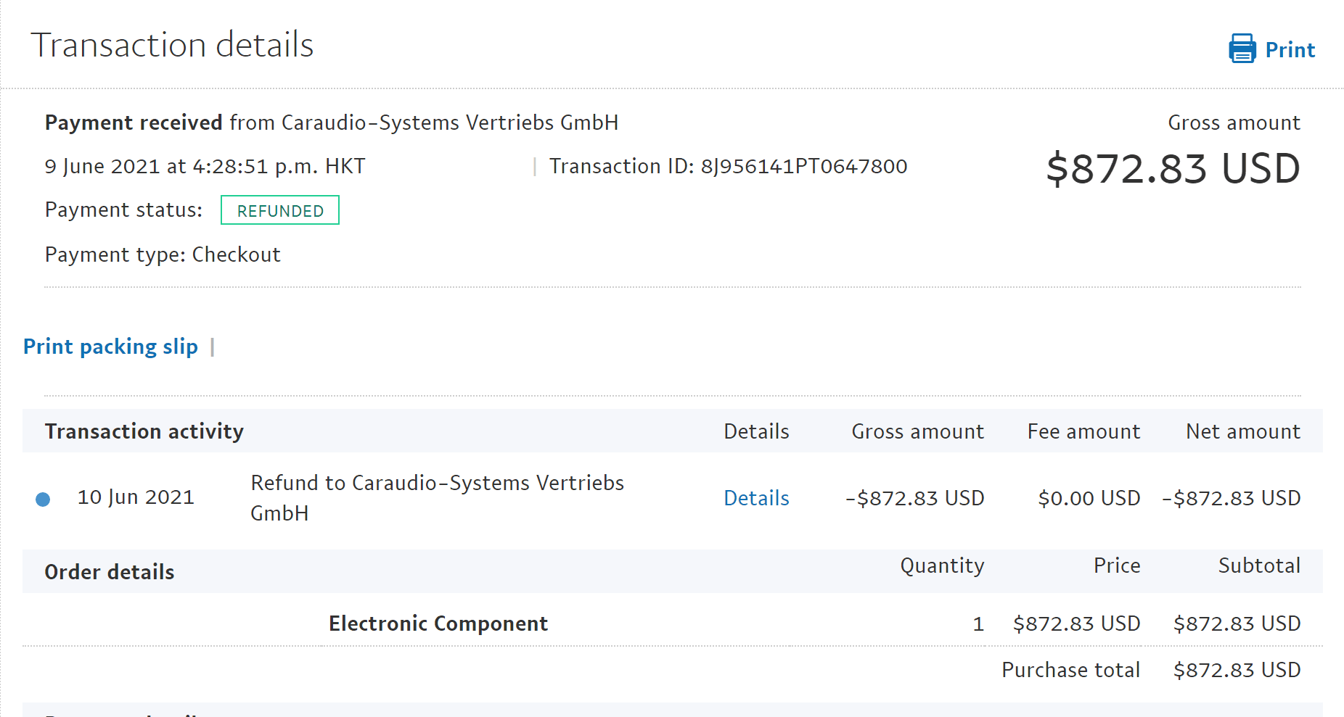
Task: Click the Transaction ID number
Action: click(x=803, y=167)
